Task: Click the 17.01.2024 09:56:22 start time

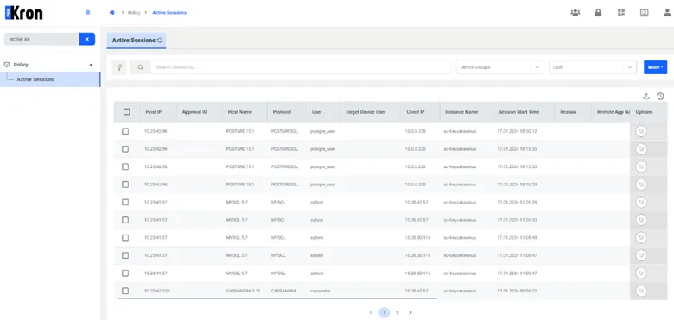Action: click(517, 291)
